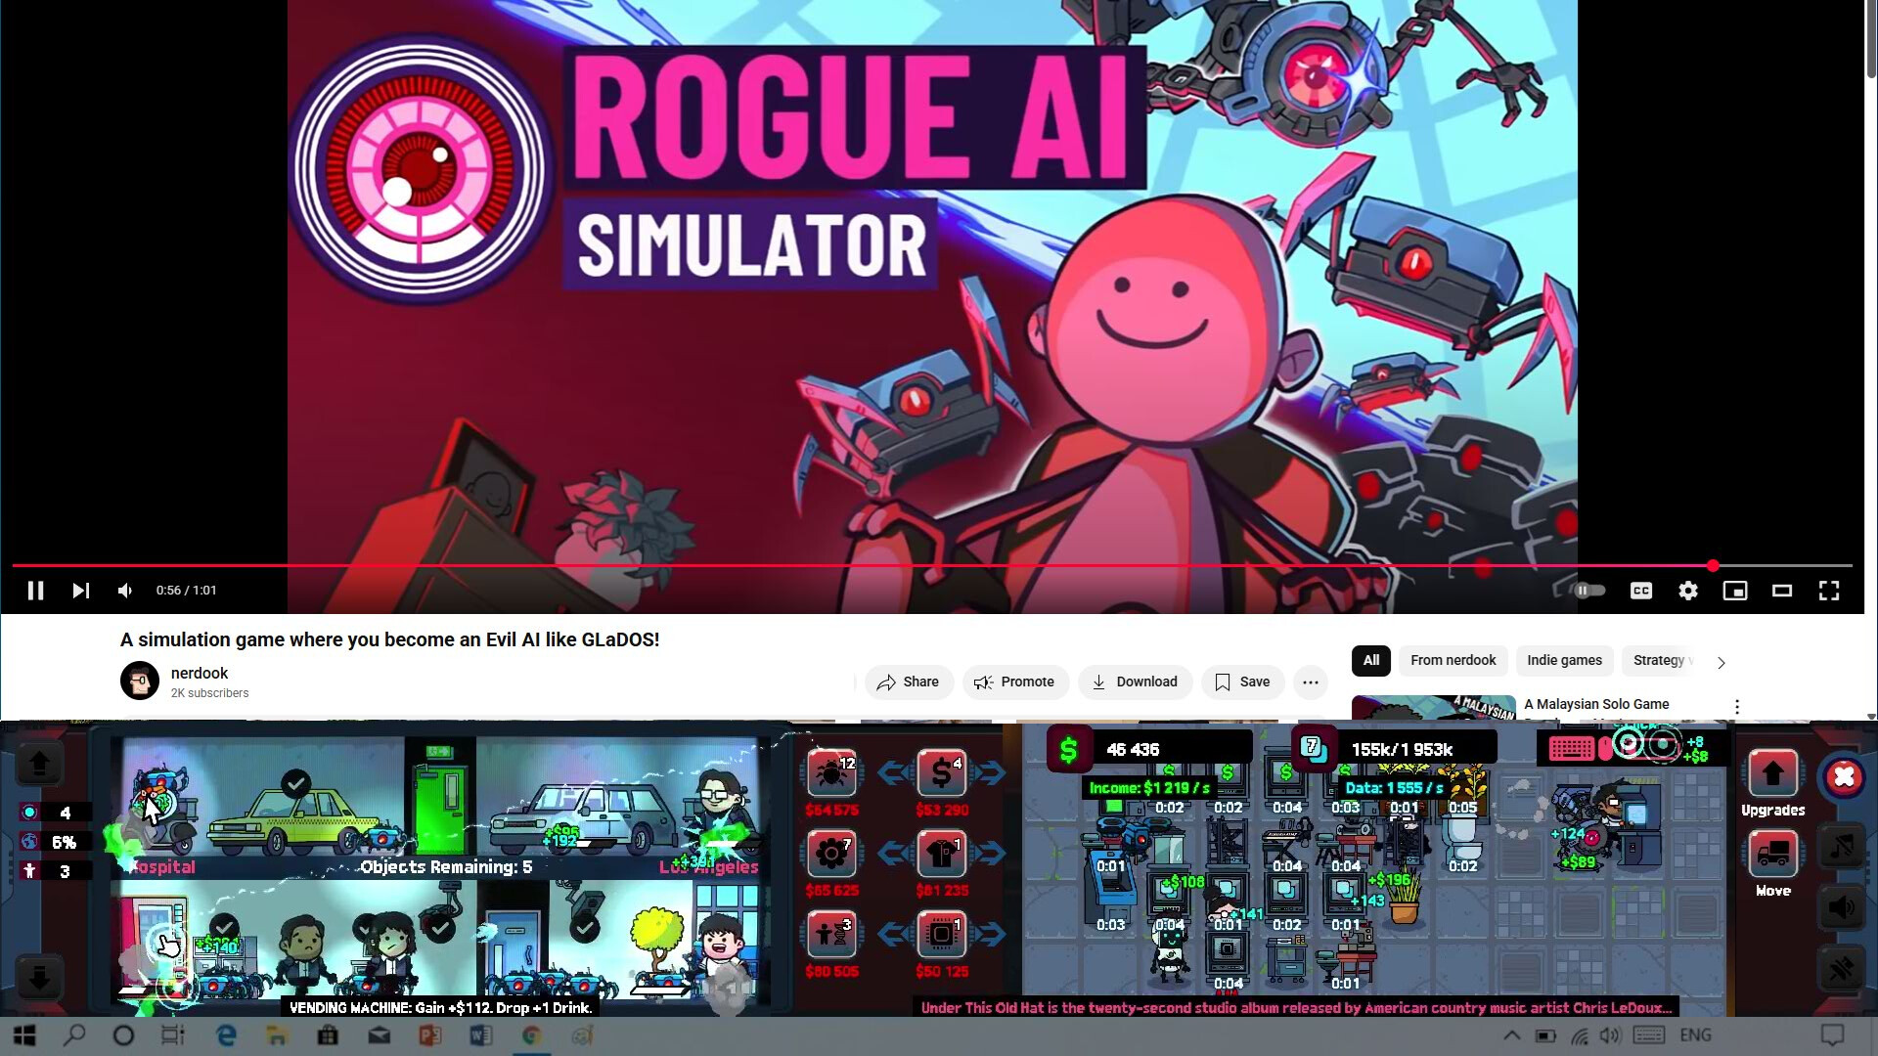Click the red X close icon in game
The image size is (1878, 1056).
tap(1844, 776)
